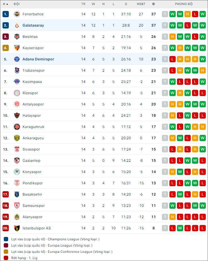The height and width of the screenshot is (261, 208).
Task: Click the Kayserispor club badge
Action: click(x=17, y=48)
